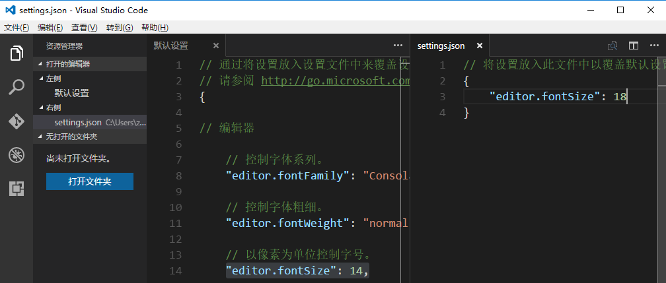This screenshot has height=283, width=666.
Task: Open the 查看(V) menu
Action: click(84, 27)
